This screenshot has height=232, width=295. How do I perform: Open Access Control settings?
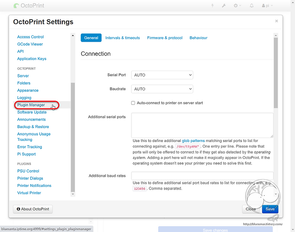click(x=30, y=37)
